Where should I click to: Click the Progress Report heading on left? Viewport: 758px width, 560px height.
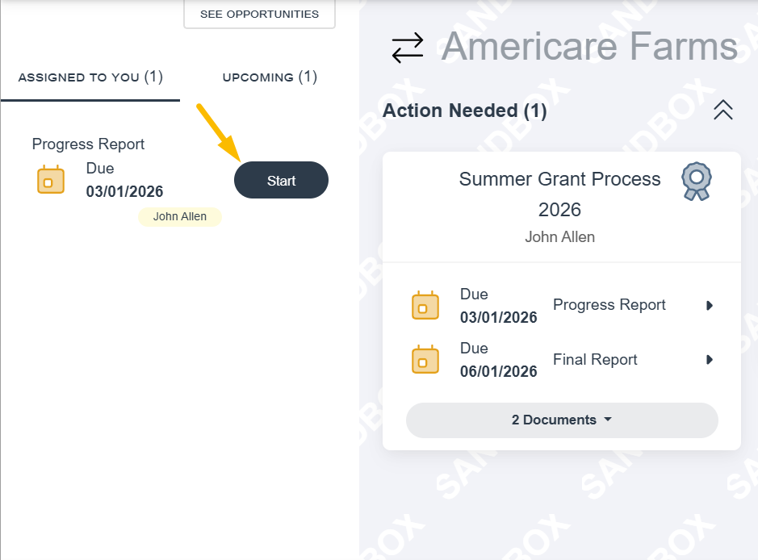tap(88, 144)
